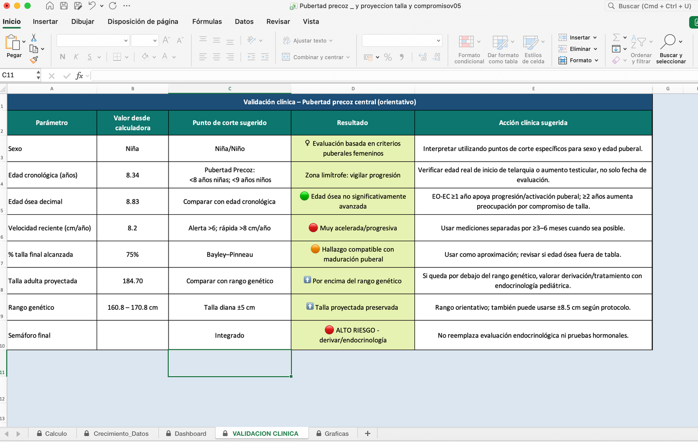
Task: Click the save icon in title bar
Action: point(64,6)
